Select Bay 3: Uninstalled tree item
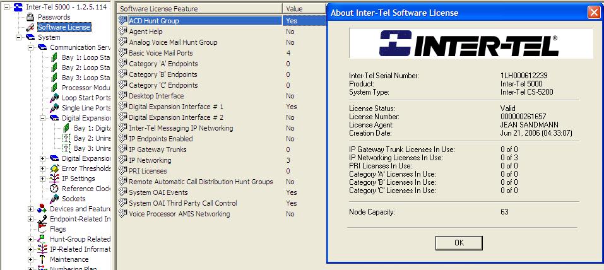The image size is (604, 270). click(92, 148)
